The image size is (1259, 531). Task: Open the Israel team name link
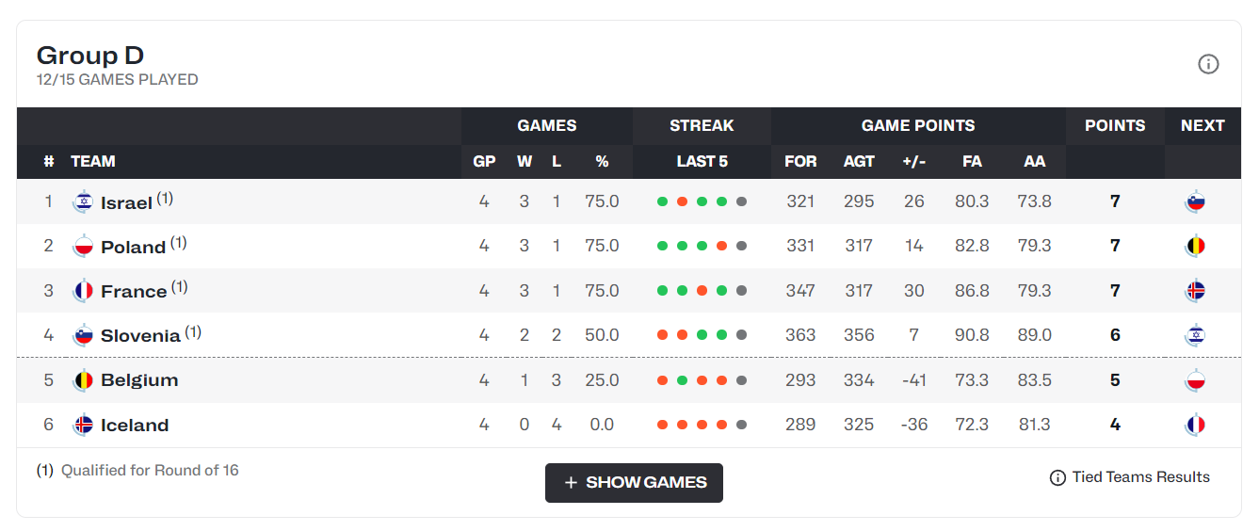126,202
